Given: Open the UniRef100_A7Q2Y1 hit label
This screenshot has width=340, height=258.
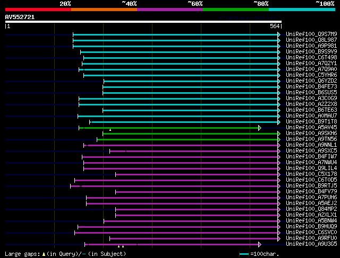Looking at the screenshot, I should pyautogui.click(x=311, y=64).
